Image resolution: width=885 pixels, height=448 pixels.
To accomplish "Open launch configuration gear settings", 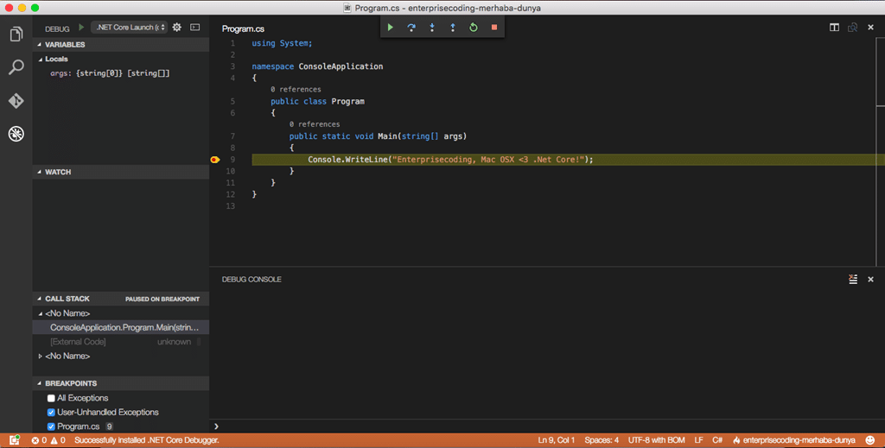I will coord(177,27).
